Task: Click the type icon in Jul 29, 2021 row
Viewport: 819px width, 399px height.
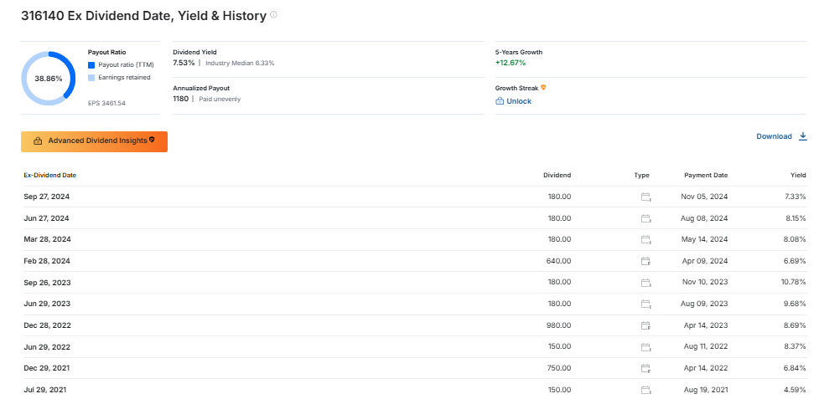Action: click(x=646, y=390)
